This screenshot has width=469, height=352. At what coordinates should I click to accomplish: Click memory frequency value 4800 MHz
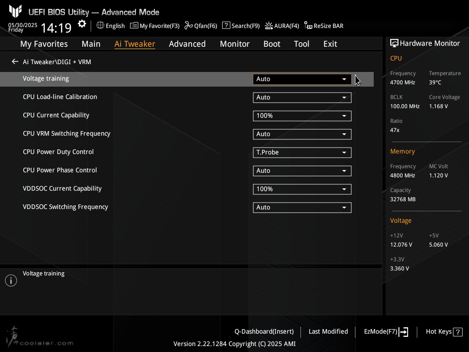tap(402, 176)
